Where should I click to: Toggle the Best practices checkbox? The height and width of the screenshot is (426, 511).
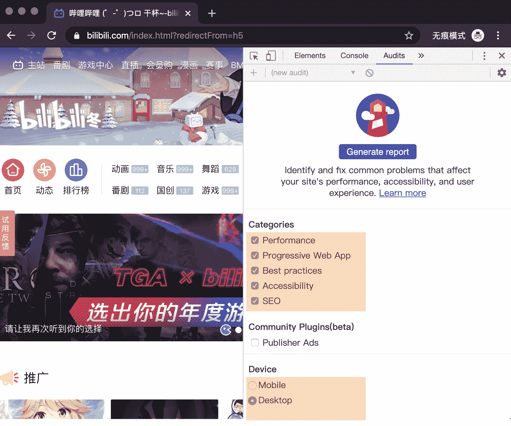(x=255, y=271)
